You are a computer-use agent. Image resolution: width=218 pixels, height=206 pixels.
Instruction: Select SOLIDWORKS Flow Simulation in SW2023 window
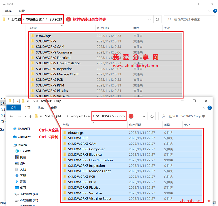[x=106, y=63]
